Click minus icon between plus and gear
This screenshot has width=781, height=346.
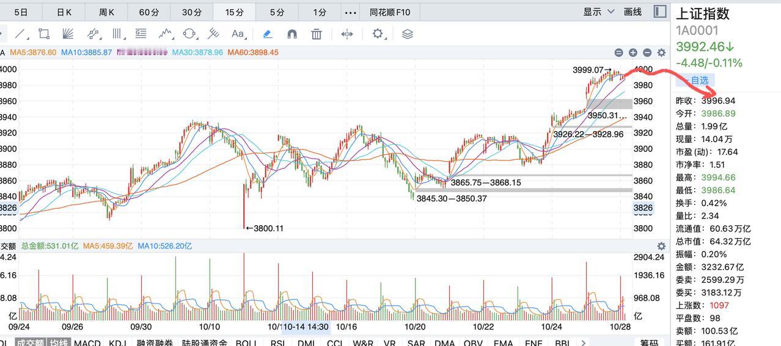(647, 53)
